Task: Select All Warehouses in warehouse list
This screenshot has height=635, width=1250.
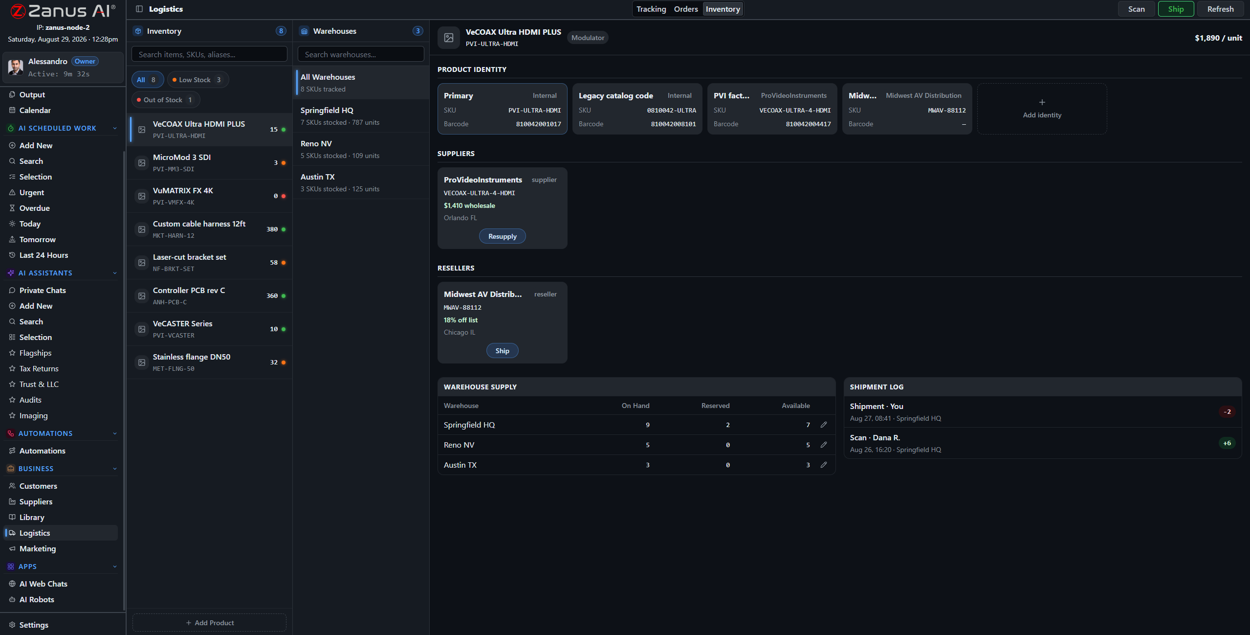Action: 361,83
